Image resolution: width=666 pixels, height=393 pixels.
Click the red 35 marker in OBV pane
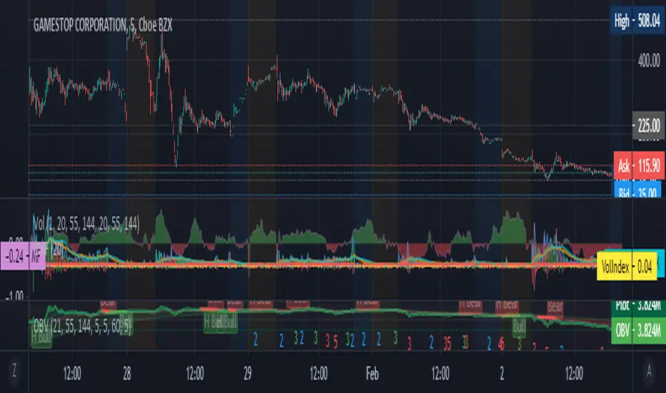point(447,343)
